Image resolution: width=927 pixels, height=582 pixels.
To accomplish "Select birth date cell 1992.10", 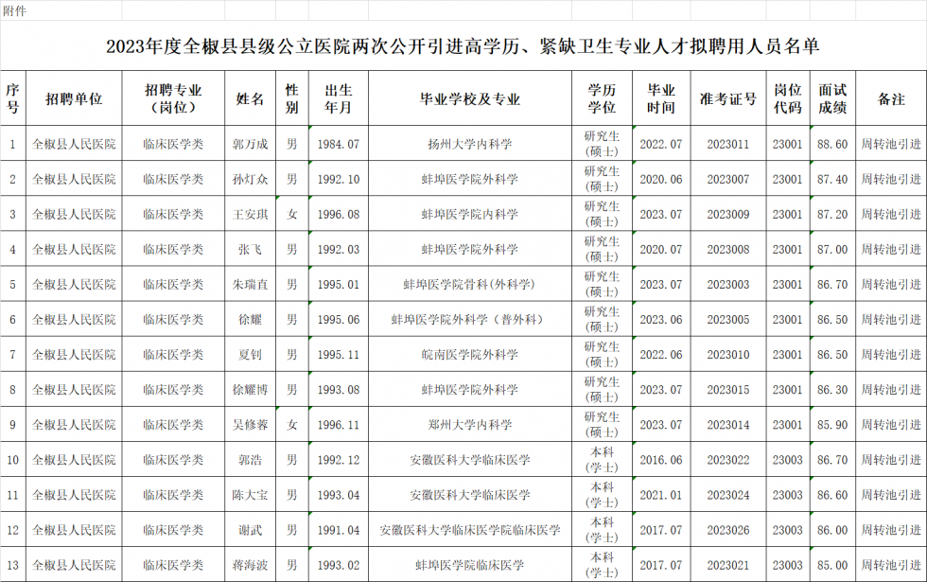I will click(339, 179).
